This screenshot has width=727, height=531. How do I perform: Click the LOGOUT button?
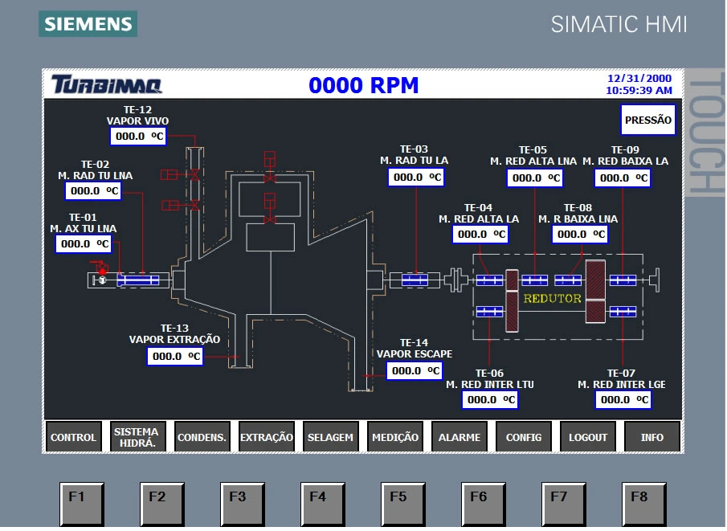coord(588,436)
